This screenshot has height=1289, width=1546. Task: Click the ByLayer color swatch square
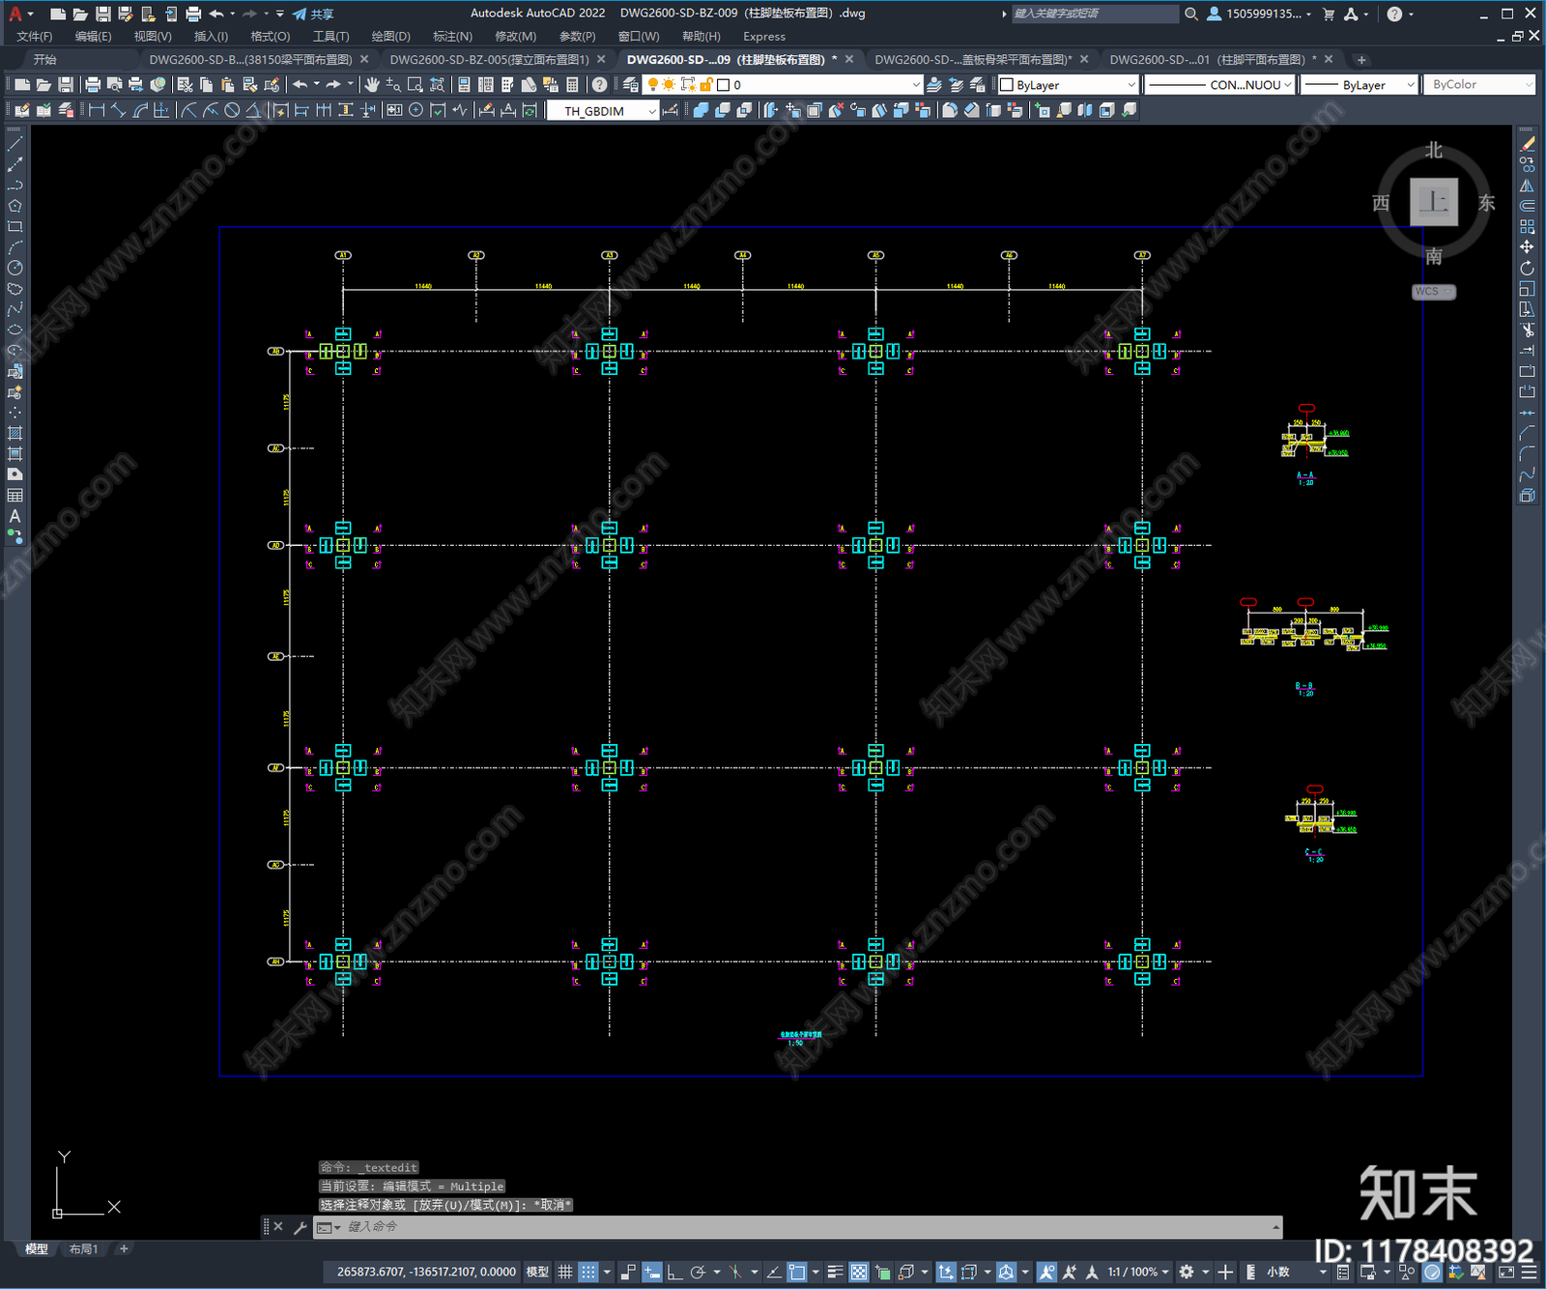tap(1006, 85)
